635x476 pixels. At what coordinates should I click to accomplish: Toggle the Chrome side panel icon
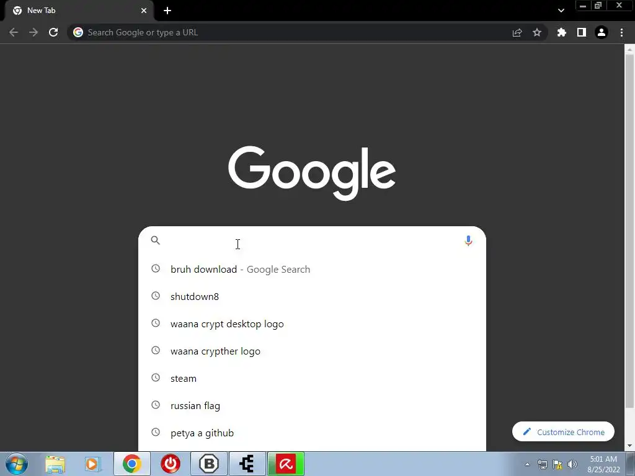pyautogui.click(x=582, y=32)
